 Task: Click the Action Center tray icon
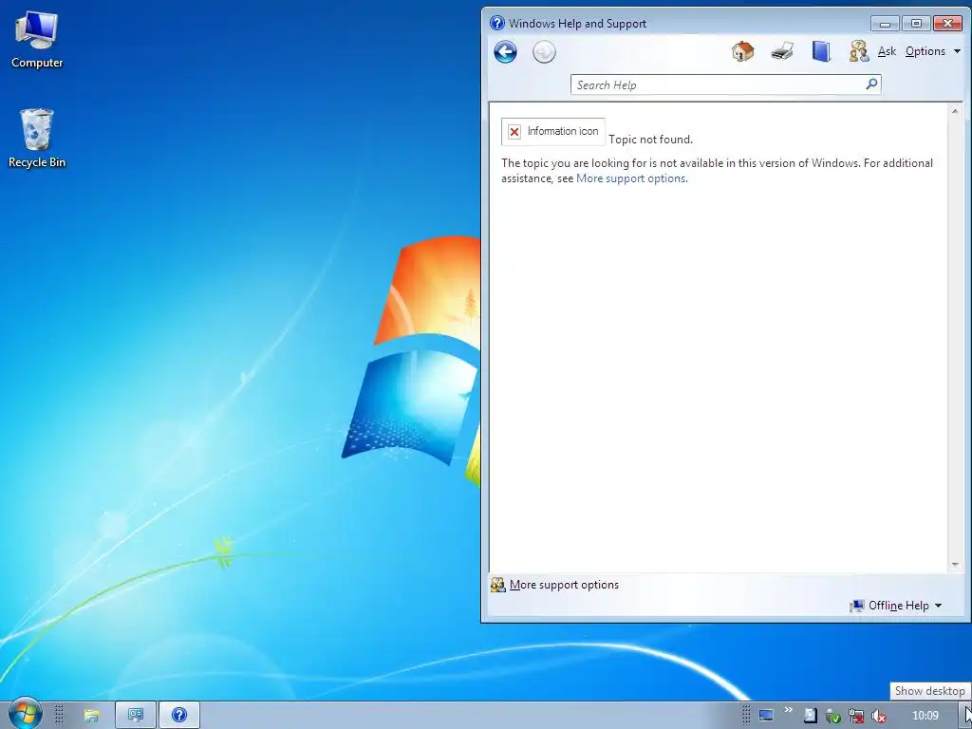tap(810, 716)
